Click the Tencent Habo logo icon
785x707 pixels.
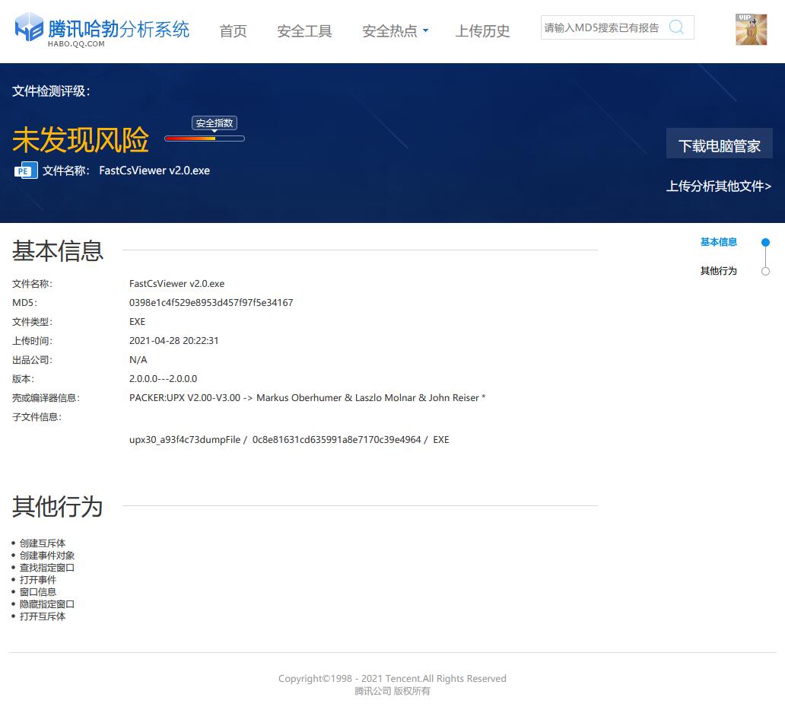point(29,27)
